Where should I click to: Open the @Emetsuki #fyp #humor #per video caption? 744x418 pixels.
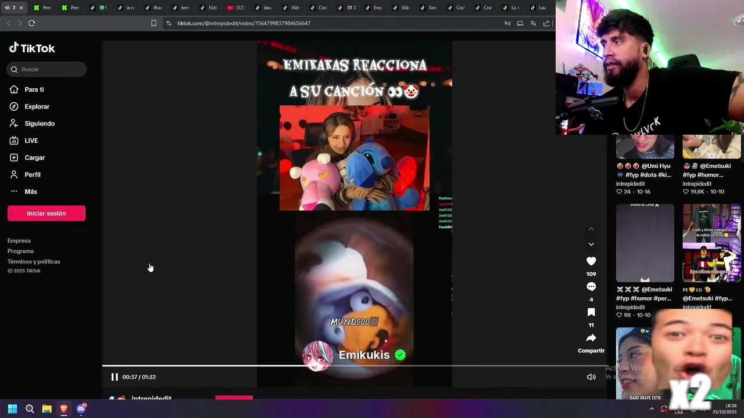pyautogui.click(x=645, y=294)
